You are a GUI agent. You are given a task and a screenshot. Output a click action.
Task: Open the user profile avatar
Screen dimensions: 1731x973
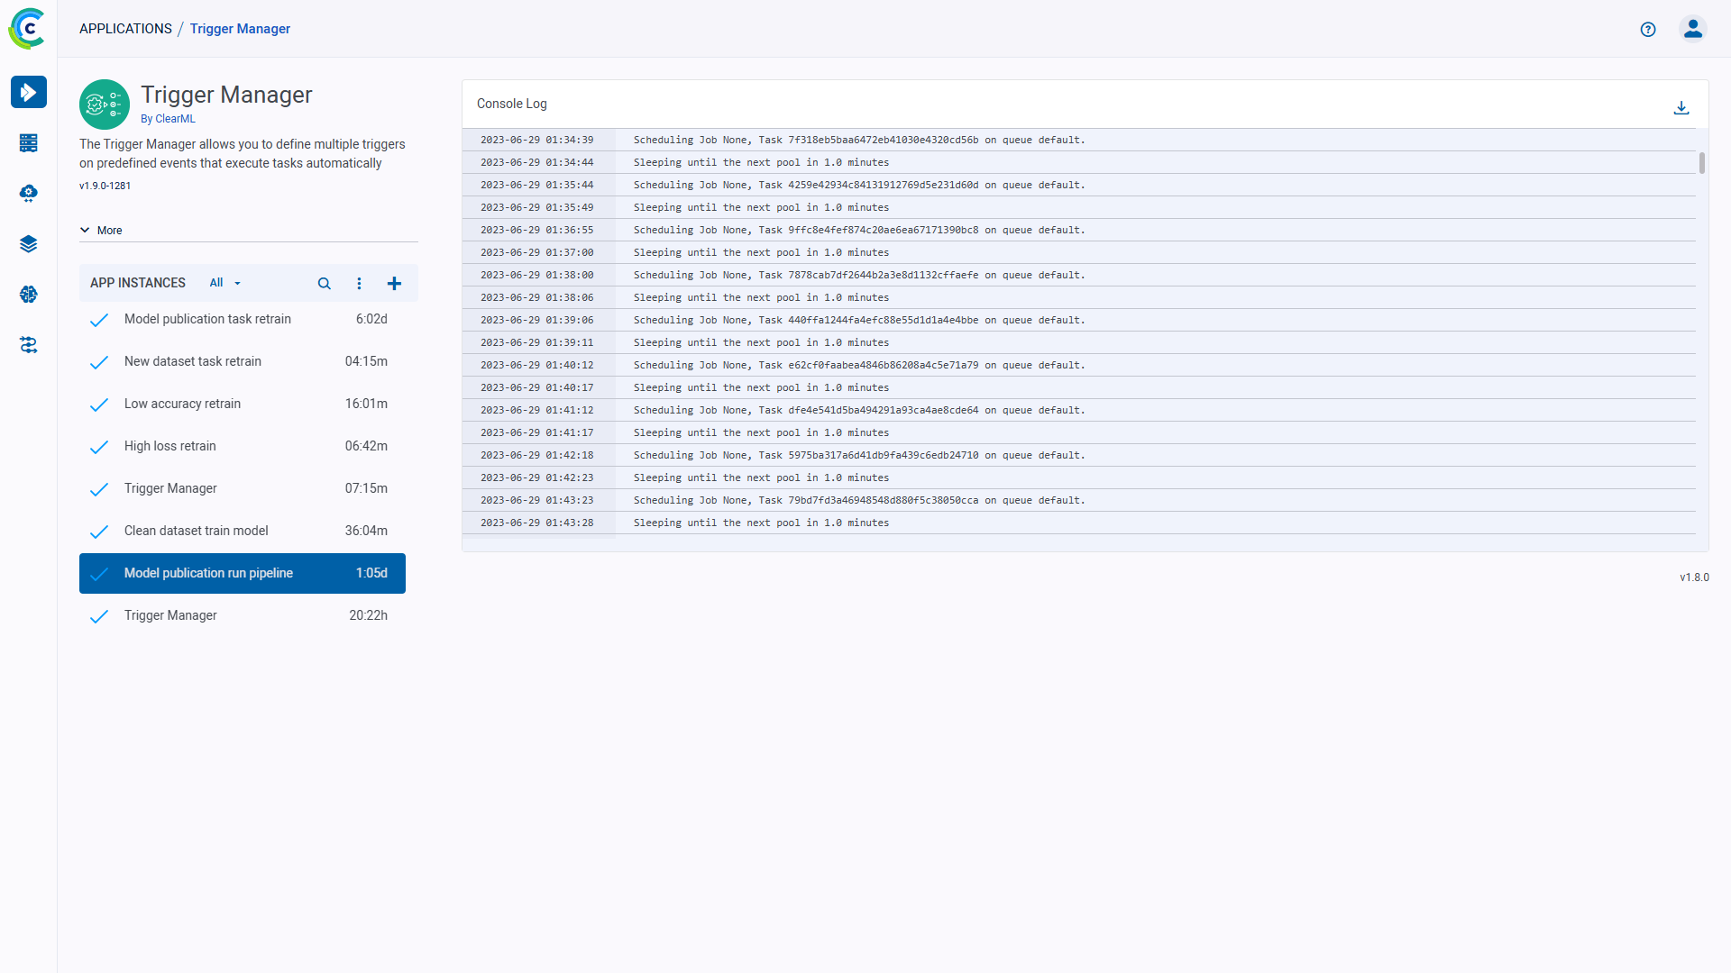(x=1692, y=30)
